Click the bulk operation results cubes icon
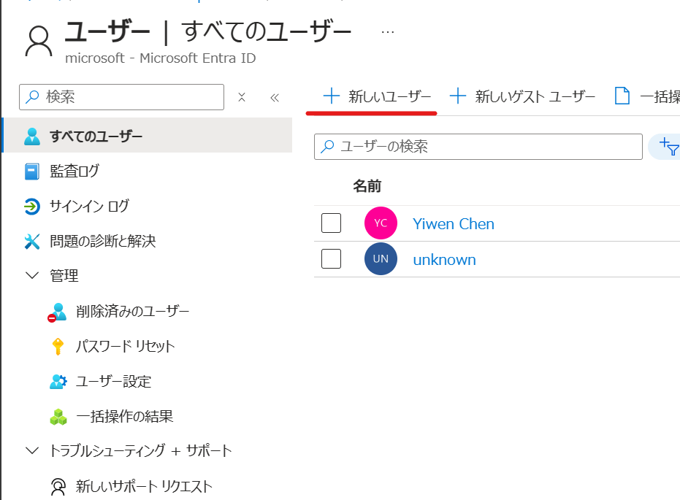The height and width of the screenshot is (500, 680). (x=58, y=417)
